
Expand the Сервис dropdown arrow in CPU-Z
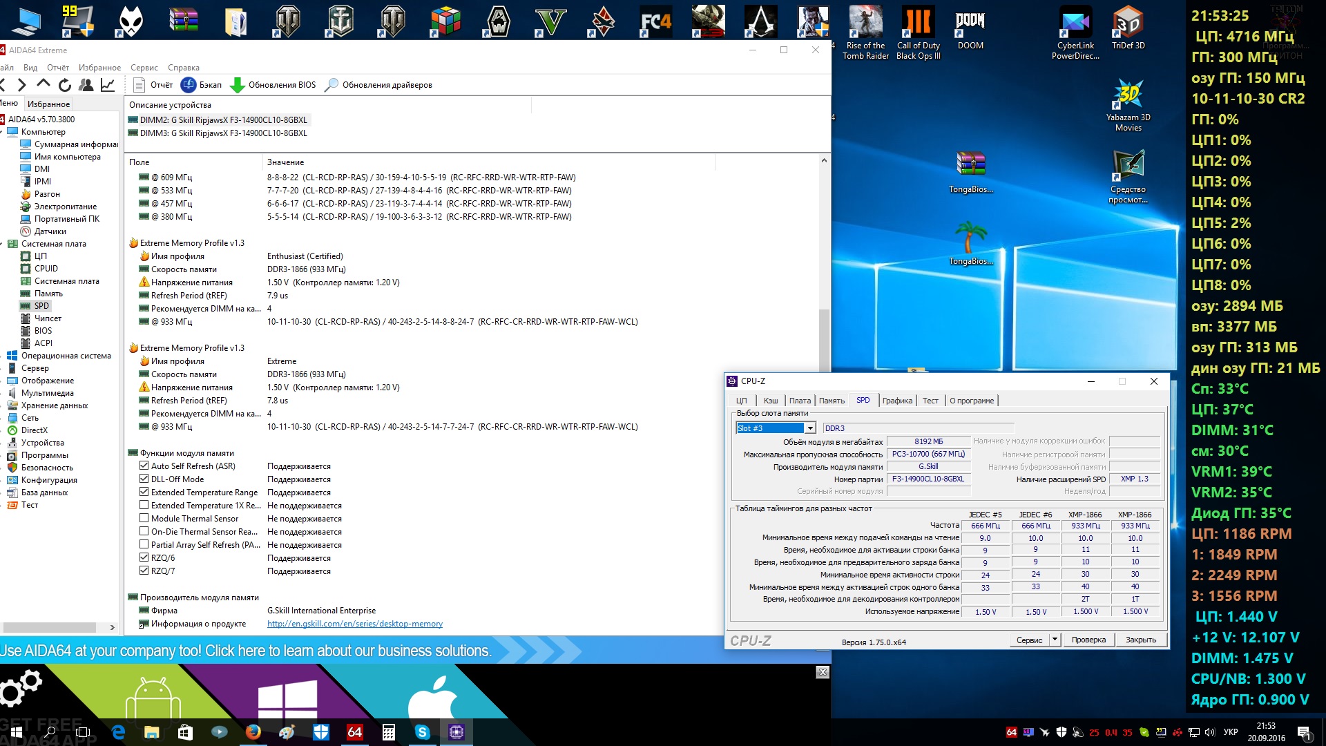1055,640
